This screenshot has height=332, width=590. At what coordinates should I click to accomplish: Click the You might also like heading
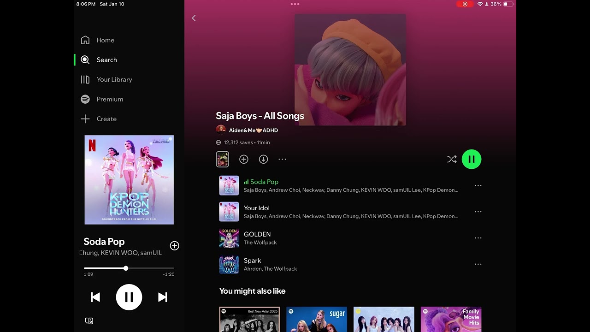tap(253, 291)
